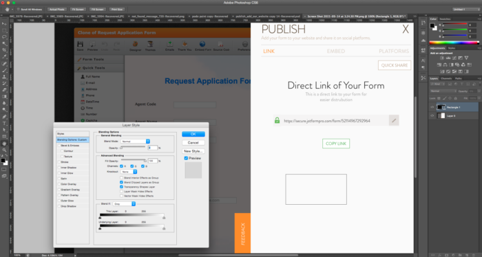This screenshot has width=482, height=257.
Task: Select the Rectangular Marquee tool
Action: pyautogui.click(x=4, y=31)
